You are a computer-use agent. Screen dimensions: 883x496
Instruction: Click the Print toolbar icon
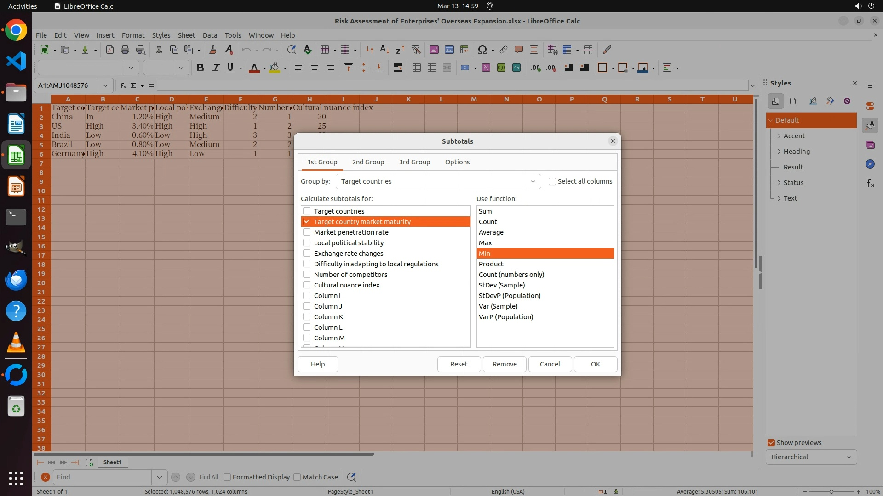125,50
